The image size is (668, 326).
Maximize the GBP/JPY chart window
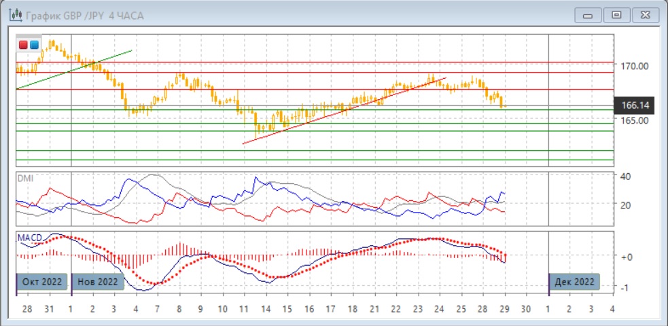pyautogui.click(x=616, y=14)
